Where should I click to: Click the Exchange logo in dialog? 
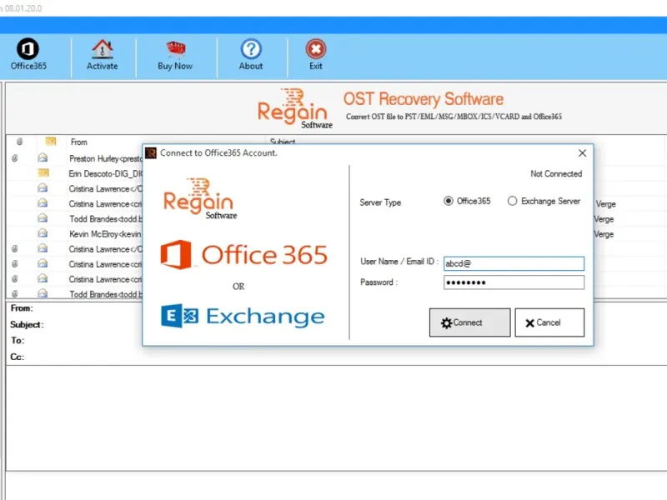tap(243, 316)
